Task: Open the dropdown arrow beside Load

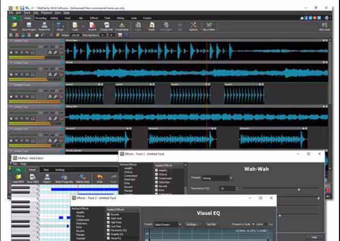Action: tap(83, 27)
